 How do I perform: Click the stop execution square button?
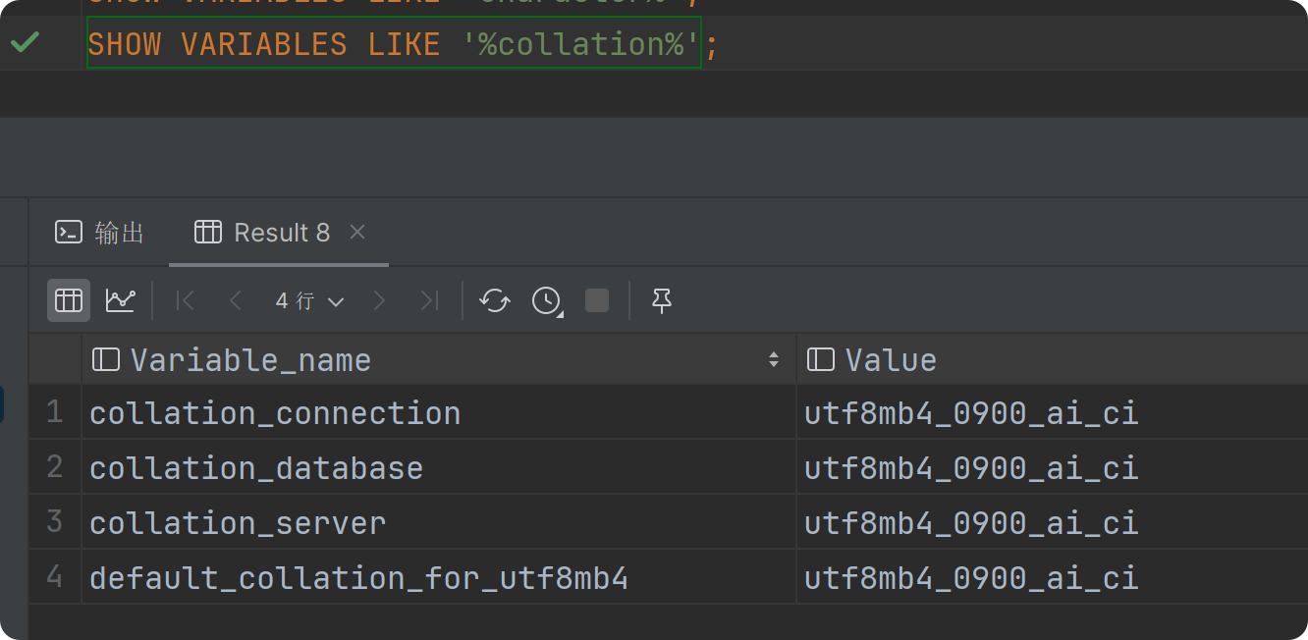[597, 300]
